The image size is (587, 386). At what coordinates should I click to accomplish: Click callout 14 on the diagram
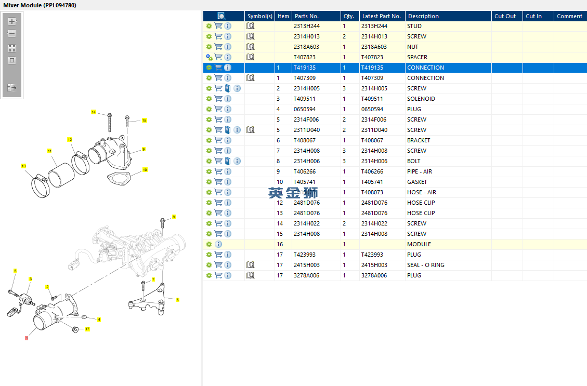[x=94, y=112]
